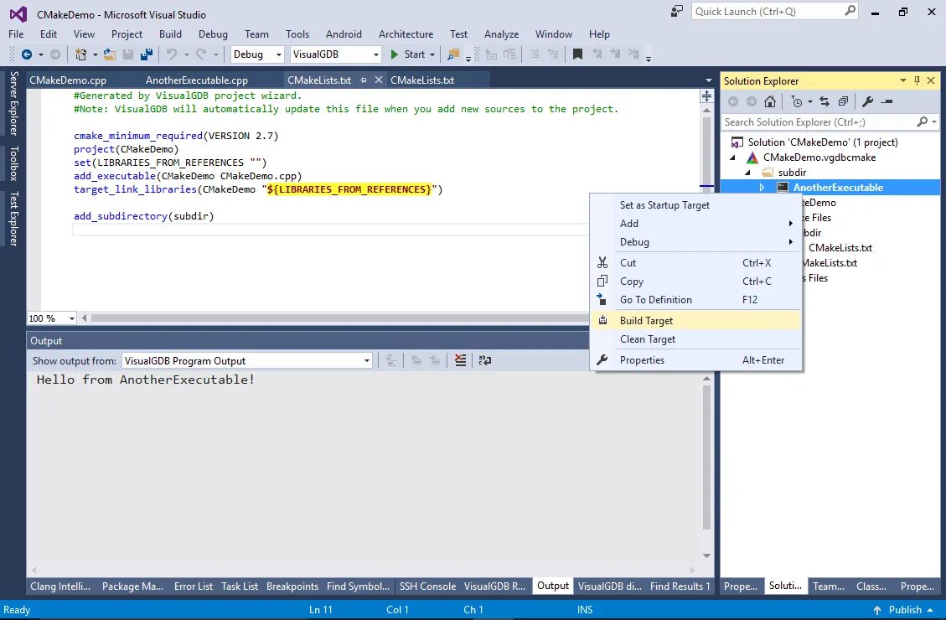Open the Debug configuration dropdown
Viewport: 946px width, 620px height.
[x=279, y=54]
